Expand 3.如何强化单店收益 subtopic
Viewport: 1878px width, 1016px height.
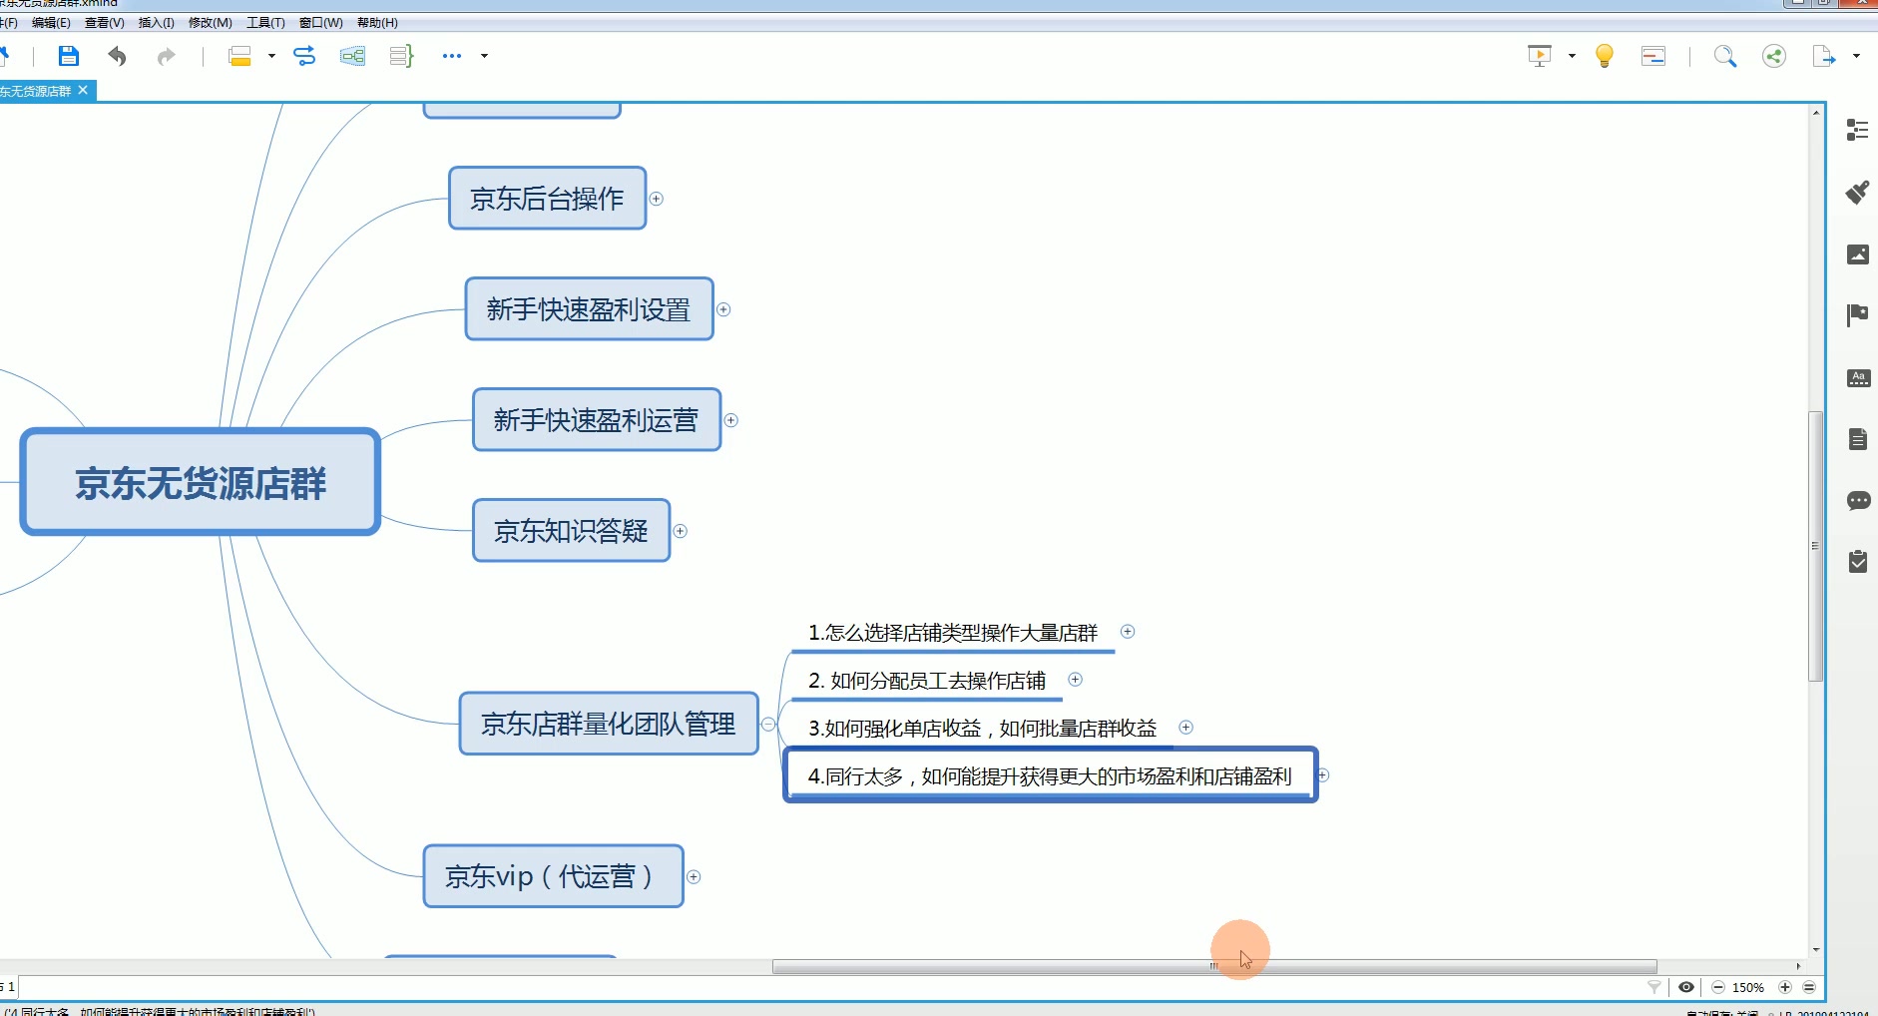pos(1185,727)
